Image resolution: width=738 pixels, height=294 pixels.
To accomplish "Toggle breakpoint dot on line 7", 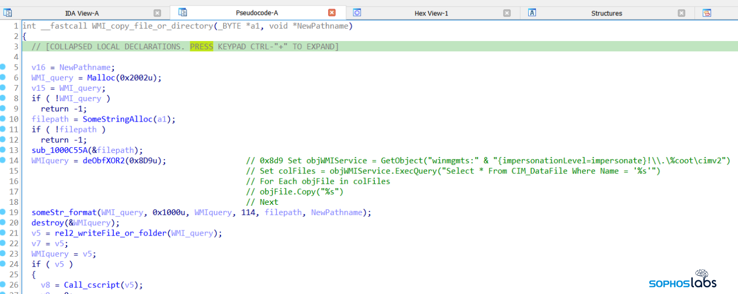I will tap(3, 88).
